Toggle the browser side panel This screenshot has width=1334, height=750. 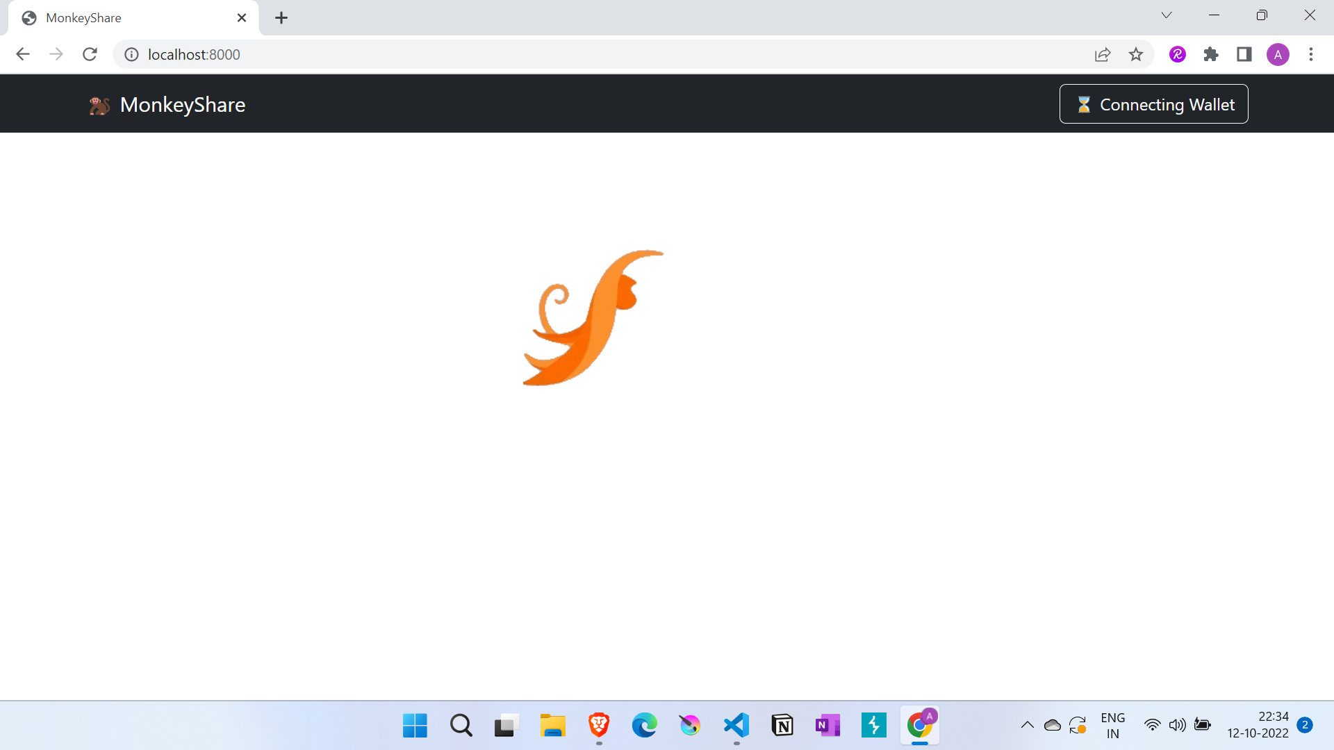1244,54
